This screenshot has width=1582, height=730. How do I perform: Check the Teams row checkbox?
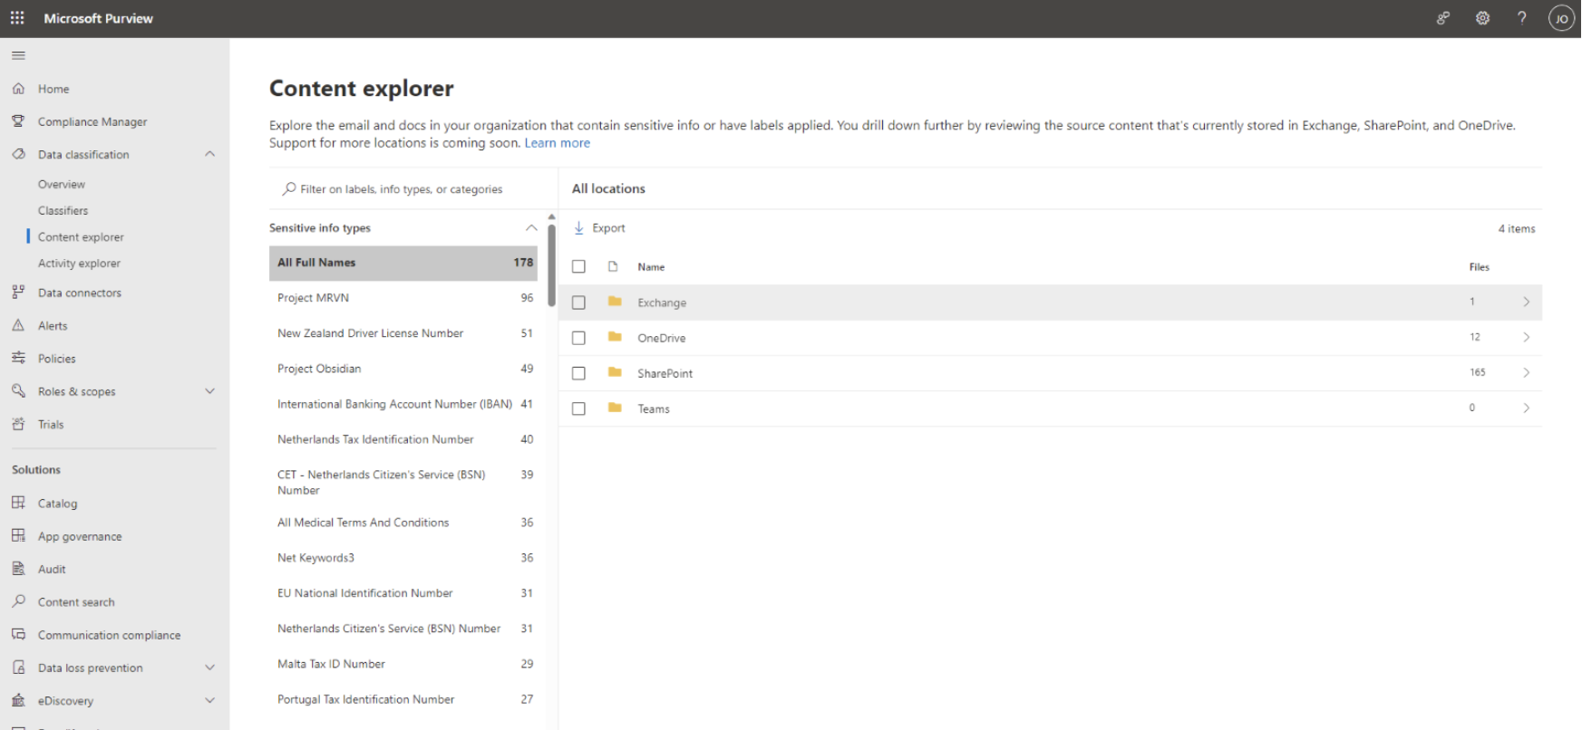[578, 408]
